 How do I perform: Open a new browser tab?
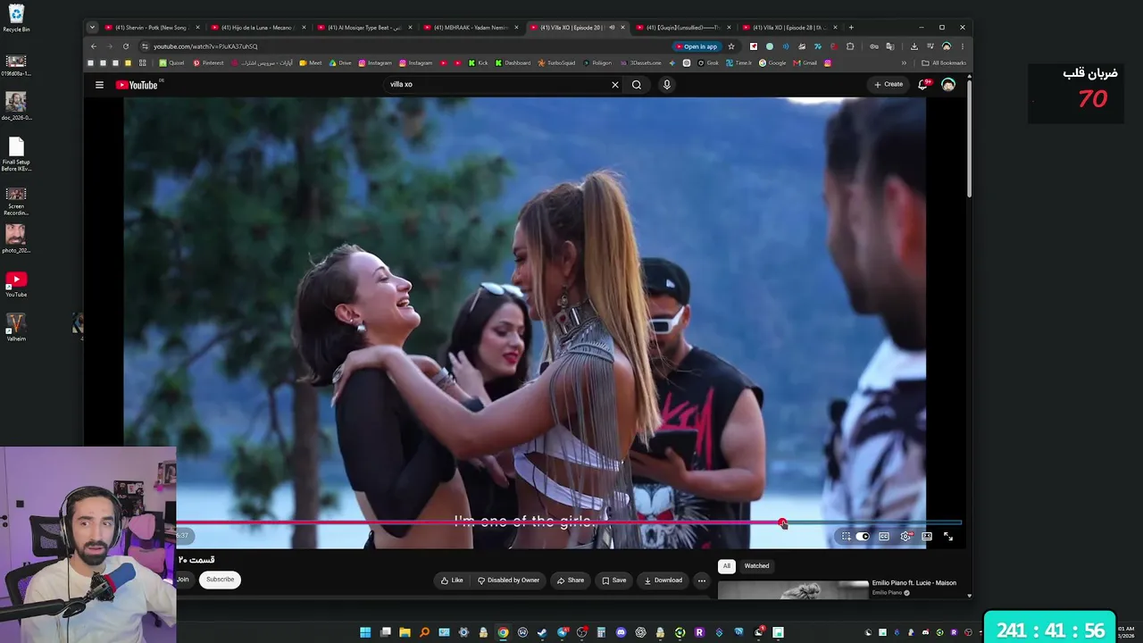(x=851, y=28)
